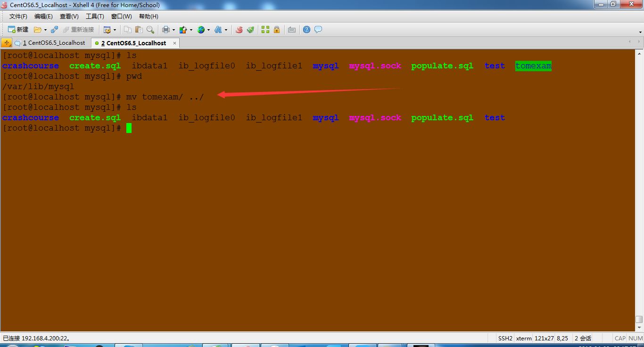644x347 pixels.
Task: Open the color scheme icon
Action: click(183, 30)
